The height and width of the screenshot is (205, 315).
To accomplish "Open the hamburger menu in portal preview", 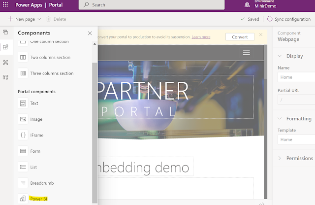I will 247,53.
